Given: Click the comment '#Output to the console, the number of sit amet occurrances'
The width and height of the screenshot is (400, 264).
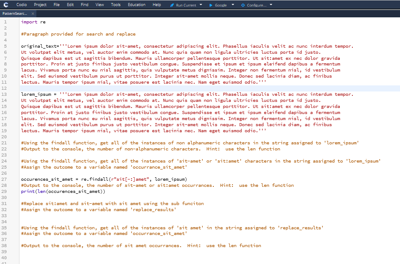Looking at the screenshot, I should 141,246.
